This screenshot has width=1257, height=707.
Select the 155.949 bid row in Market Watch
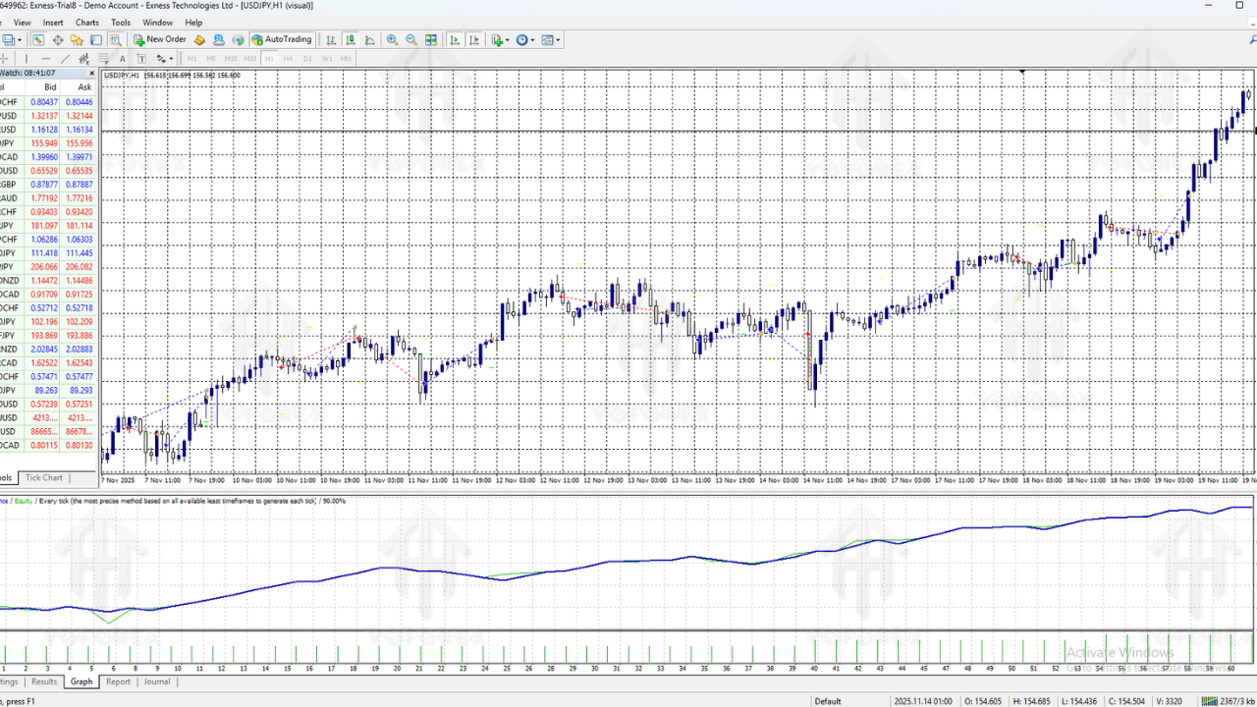(x=44, y=143)
